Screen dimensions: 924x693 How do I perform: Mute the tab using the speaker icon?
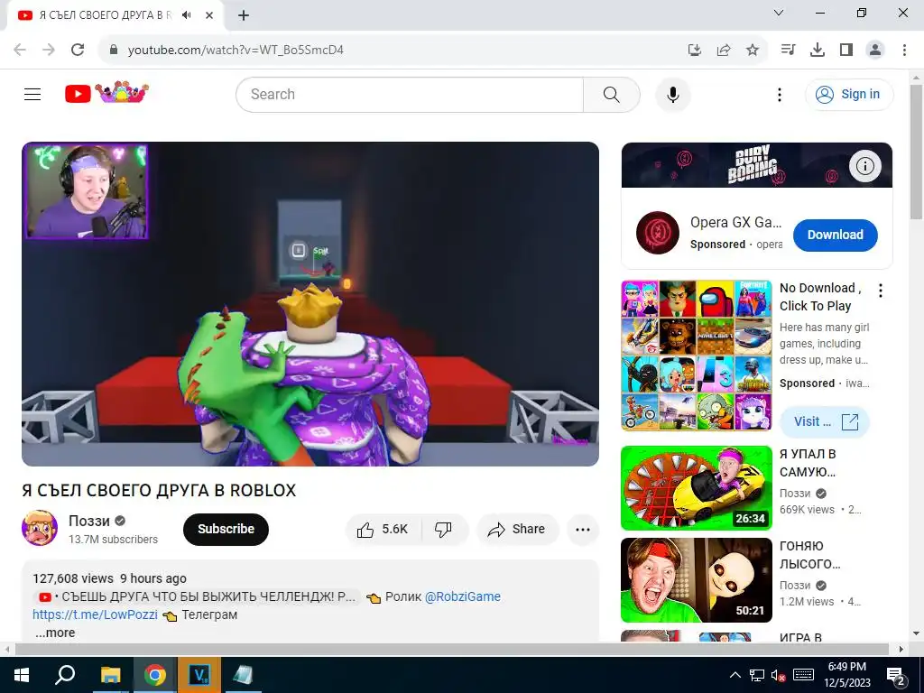click(187, 15)
